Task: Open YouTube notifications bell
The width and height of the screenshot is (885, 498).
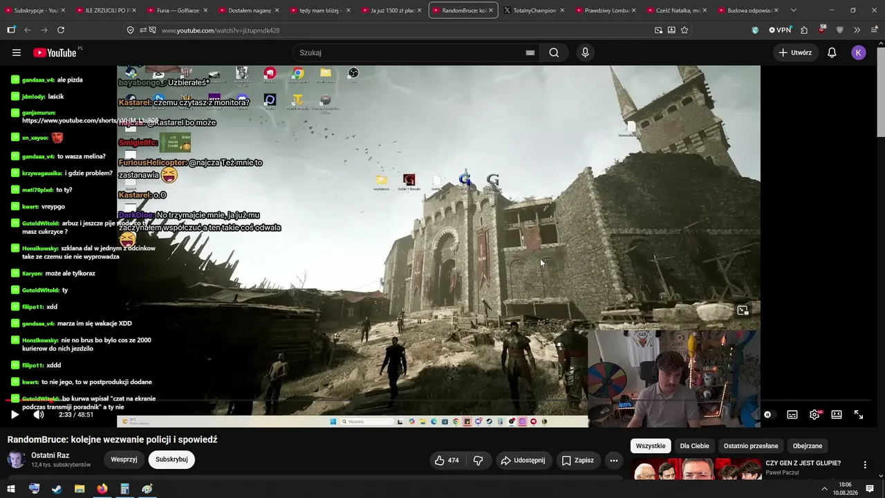Action: (x=832, y=53)
